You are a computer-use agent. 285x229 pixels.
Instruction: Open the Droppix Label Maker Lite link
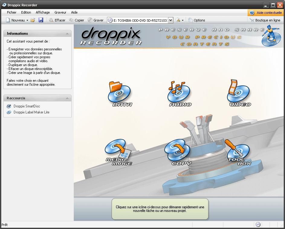click(x=31, y=112)
